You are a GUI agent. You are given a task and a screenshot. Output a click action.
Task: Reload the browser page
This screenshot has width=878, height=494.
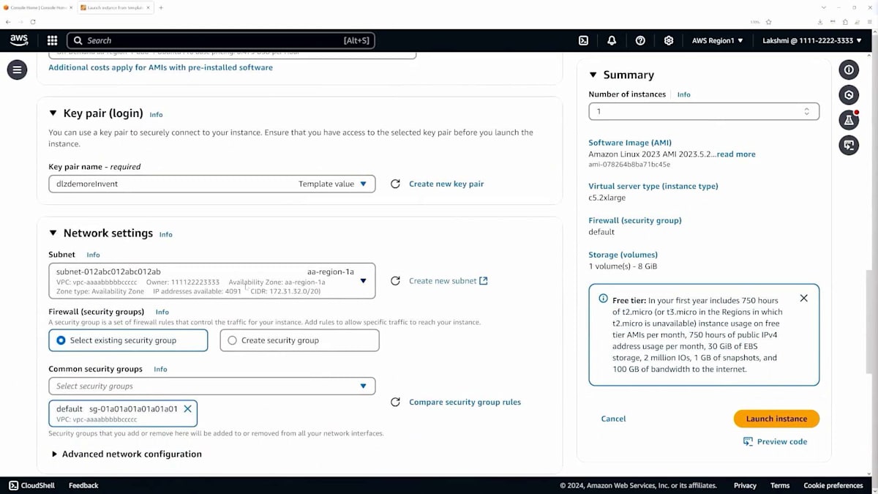point(33,22)
